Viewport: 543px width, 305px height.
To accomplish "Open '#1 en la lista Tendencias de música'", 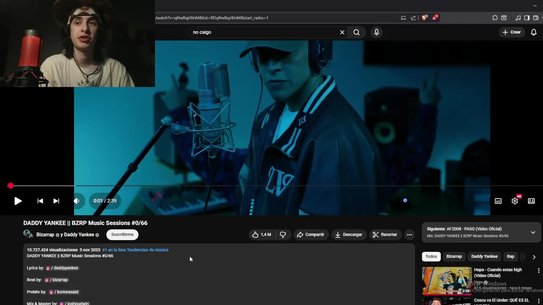I will (135, 250).
